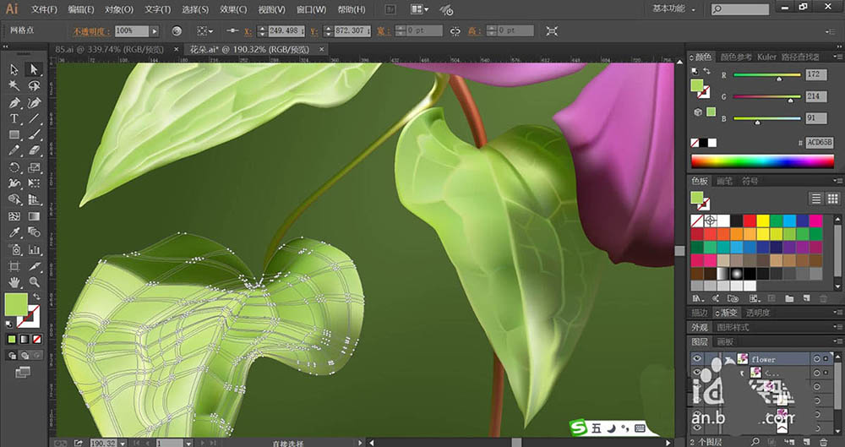The width and height of the screenshot is (845, 447).
Task: Select the Direct Selection arrow tool
Action: (x=34, y=69)
